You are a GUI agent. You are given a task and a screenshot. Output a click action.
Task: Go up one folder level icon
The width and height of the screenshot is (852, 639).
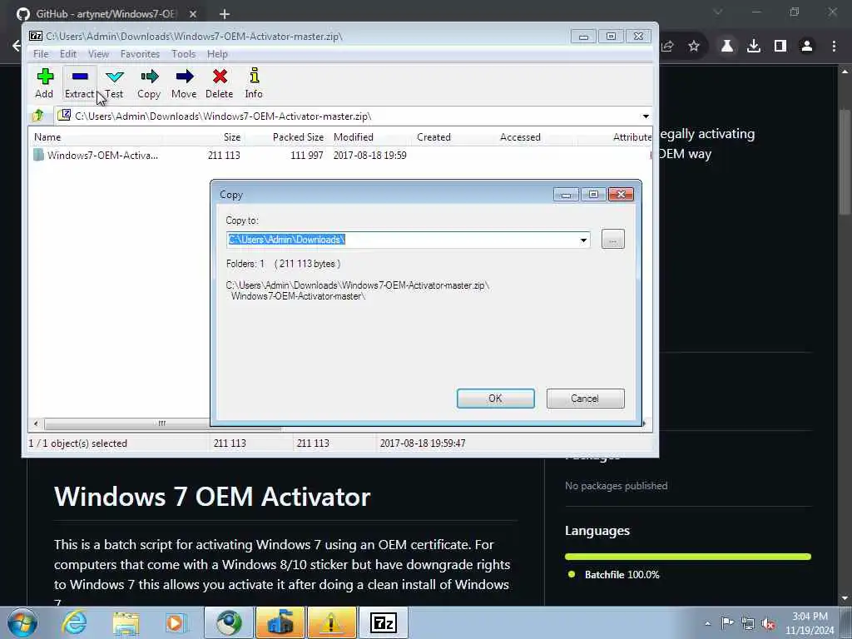[38, 115]
